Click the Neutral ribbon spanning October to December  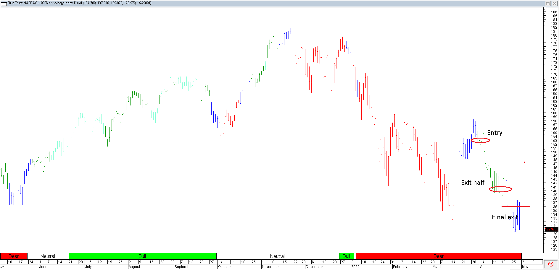click(278, 256)
